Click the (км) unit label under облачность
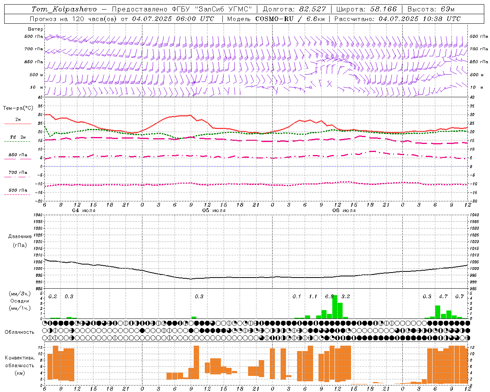The height and width of the screenshot is (392, 490). point(20,373)
